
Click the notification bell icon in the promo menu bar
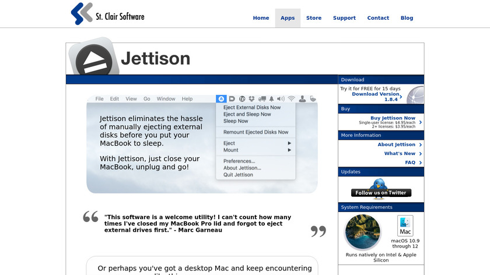(272, 99)
